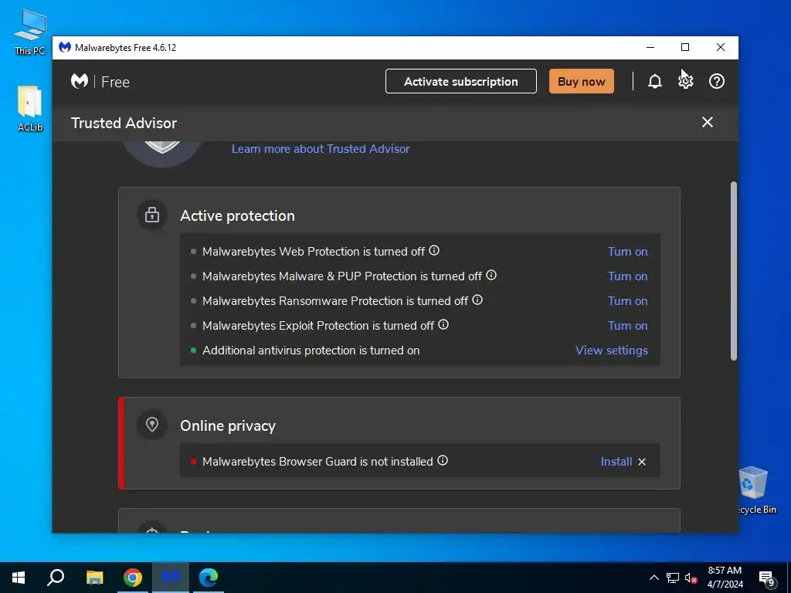The height and width of the screenshot is (593, 791).
Task: Click the Online privacy heading
Action: point(228,425)
